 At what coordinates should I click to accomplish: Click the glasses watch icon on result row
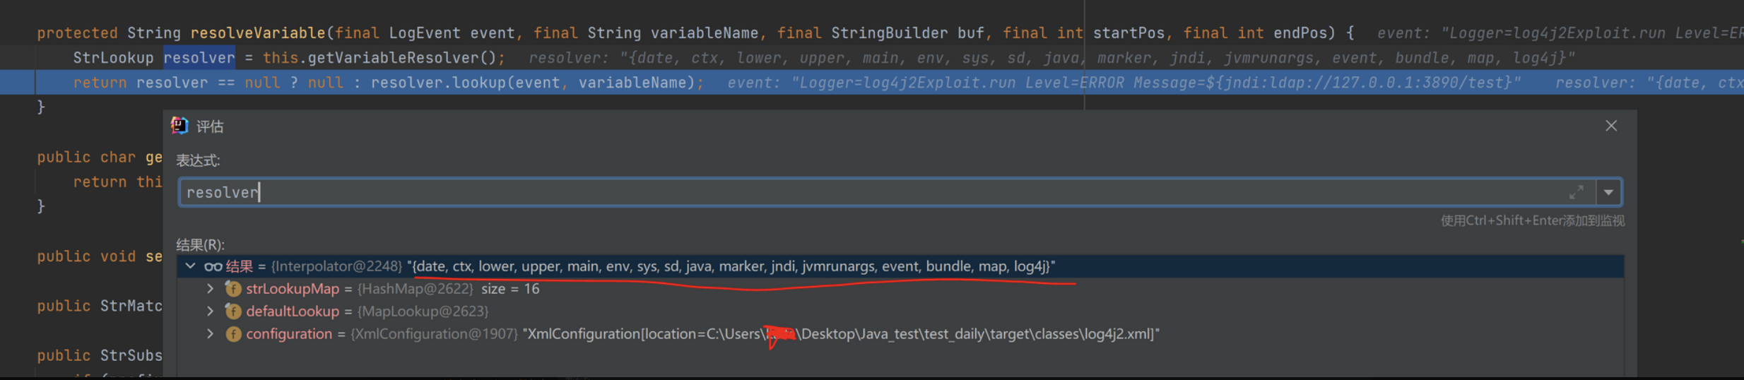point(213,266)
